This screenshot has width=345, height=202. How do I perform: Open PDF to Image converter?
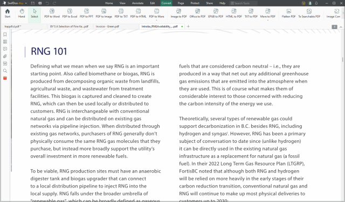pos(104,13)
